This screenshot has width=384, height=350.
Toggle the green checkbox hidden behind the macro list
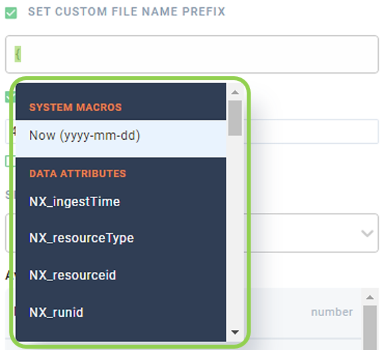point(10,97)
